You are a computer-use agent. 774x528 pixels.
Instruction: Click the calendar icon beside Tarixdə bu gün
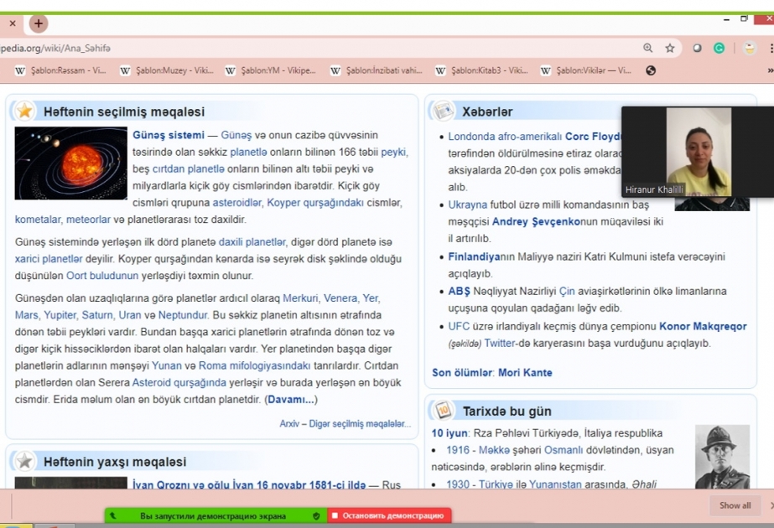(444, 411)
